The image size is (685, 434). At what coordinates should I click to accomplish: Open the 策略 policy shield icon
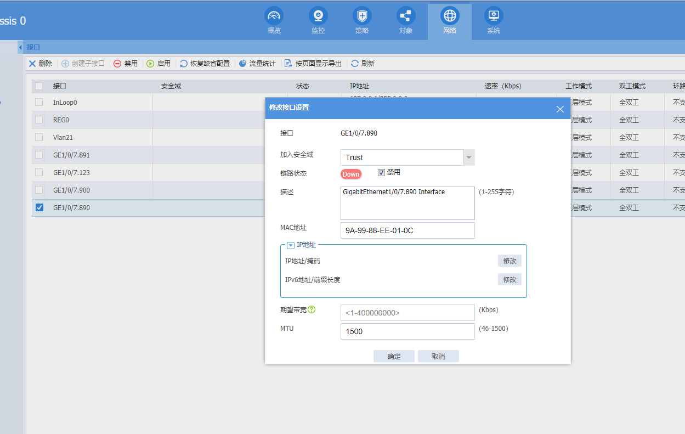pyautogui.click(x=362, y=15)
